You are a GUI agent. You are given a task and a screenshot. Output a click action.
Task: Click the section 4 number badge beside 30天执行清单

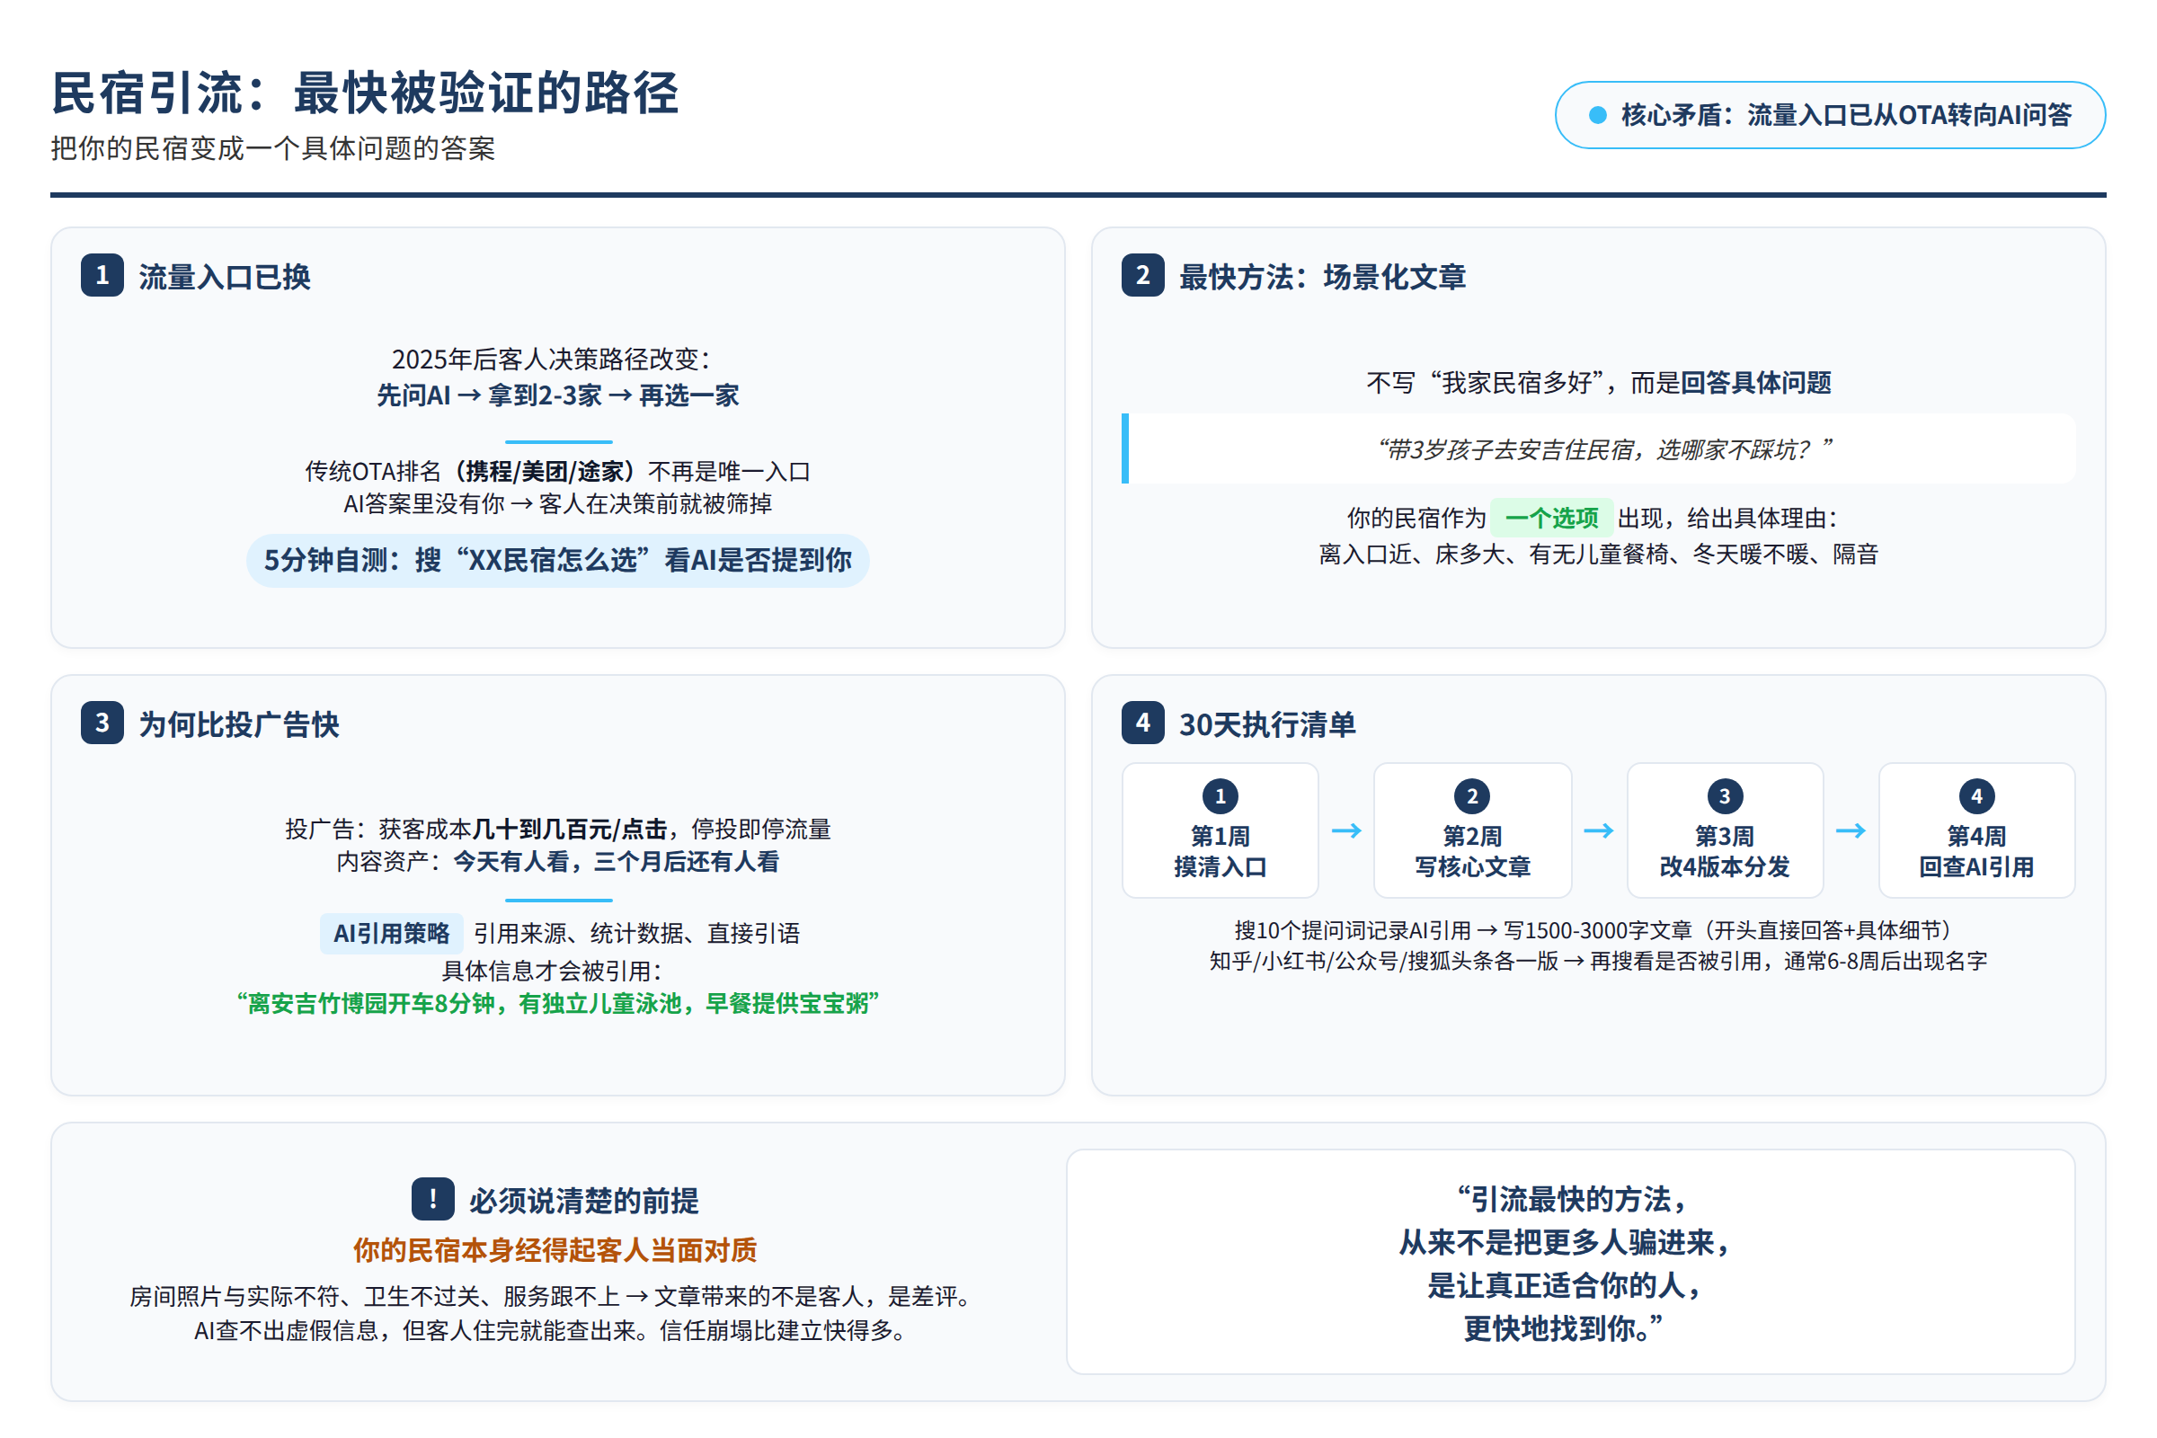point(1142,723)
